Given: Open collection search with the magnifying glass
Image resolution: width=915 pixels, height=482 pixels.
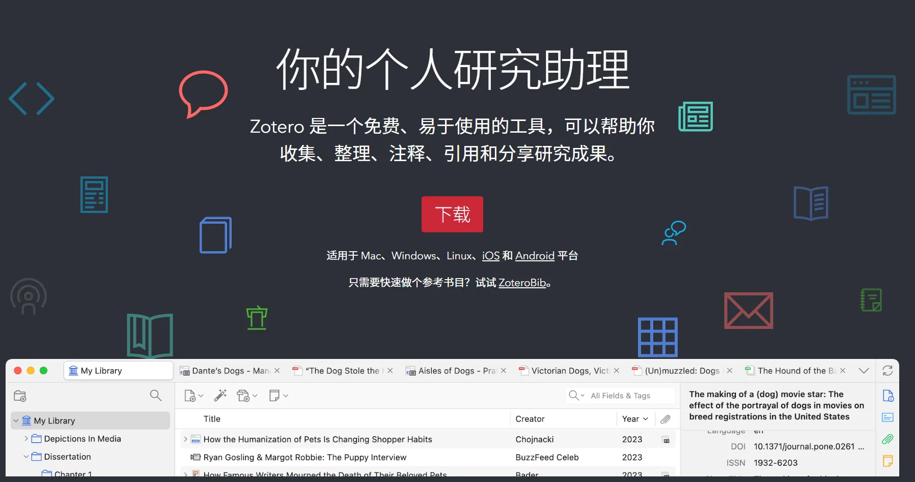Looking at the screenshot, I should [155, 395].
